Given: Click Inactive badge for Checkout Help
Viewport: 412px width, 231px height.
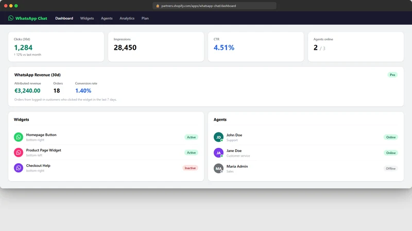Looking at the screenshot, I should (x=190, y=168).
